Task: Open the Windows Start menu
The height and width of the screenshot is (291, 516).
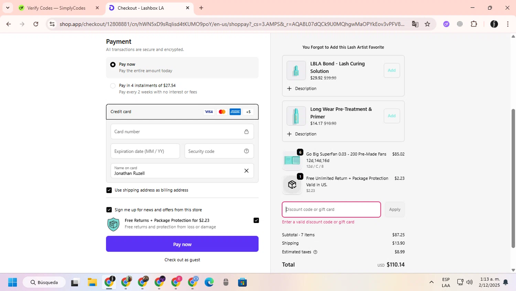Action: tap(12, 282)
